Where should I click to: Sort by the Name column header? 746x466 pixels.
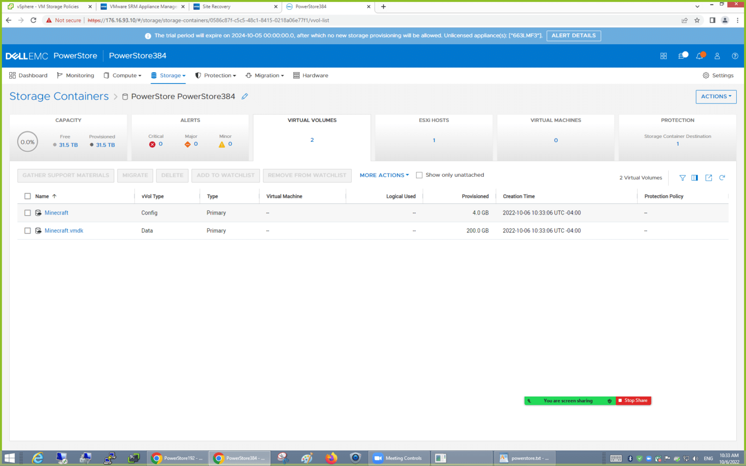click(x=42, y=196)
